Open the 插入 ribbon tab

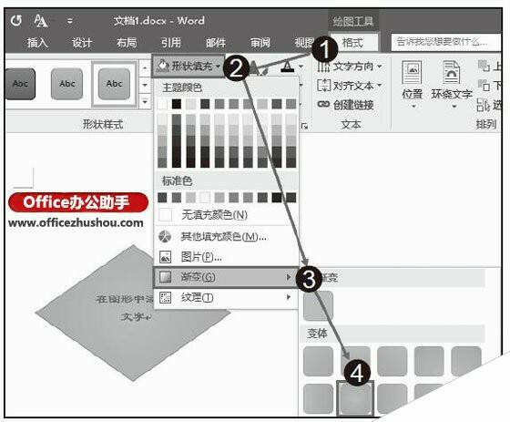[x=37, y=43]
